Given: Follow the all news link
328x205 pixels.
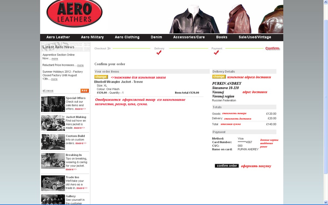Looking at the screenshot, I should pyautogui.click(x=48, y=91).
